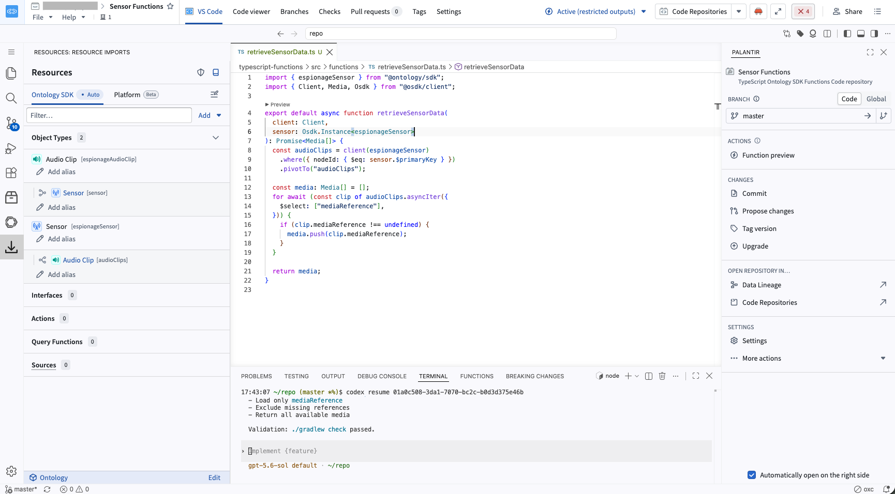This screenshot has height=494, width=895.
Task: Switch to the Branches tab
Action: [294, 11]
